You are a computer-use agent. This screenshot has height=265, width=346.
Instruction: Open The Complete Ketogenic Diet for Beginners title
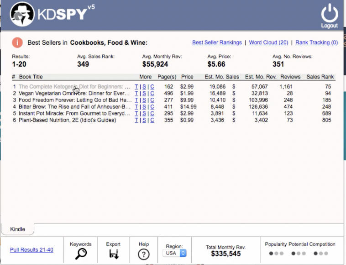point(74,86)
